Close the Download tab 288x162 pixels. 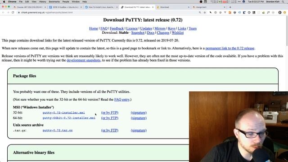coord(189,7)
